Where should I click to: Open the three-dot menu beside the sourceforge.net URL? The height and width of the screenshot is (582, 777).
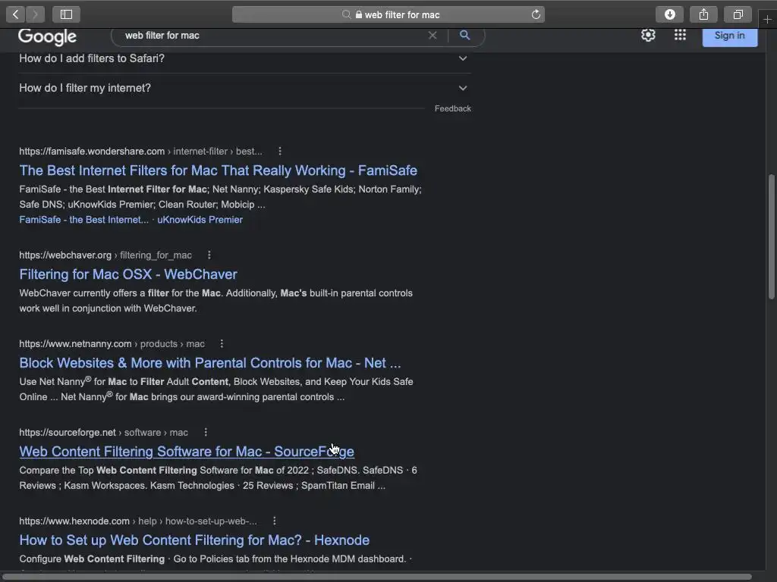pyautogui.click(x=206, y=432)
